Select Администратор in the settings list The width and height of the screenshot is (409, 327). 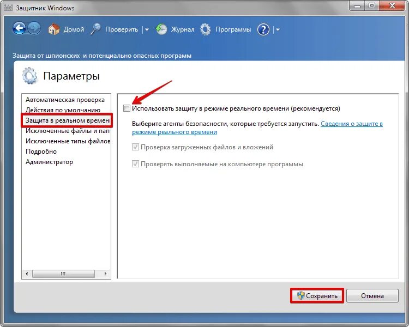(49, 162)
